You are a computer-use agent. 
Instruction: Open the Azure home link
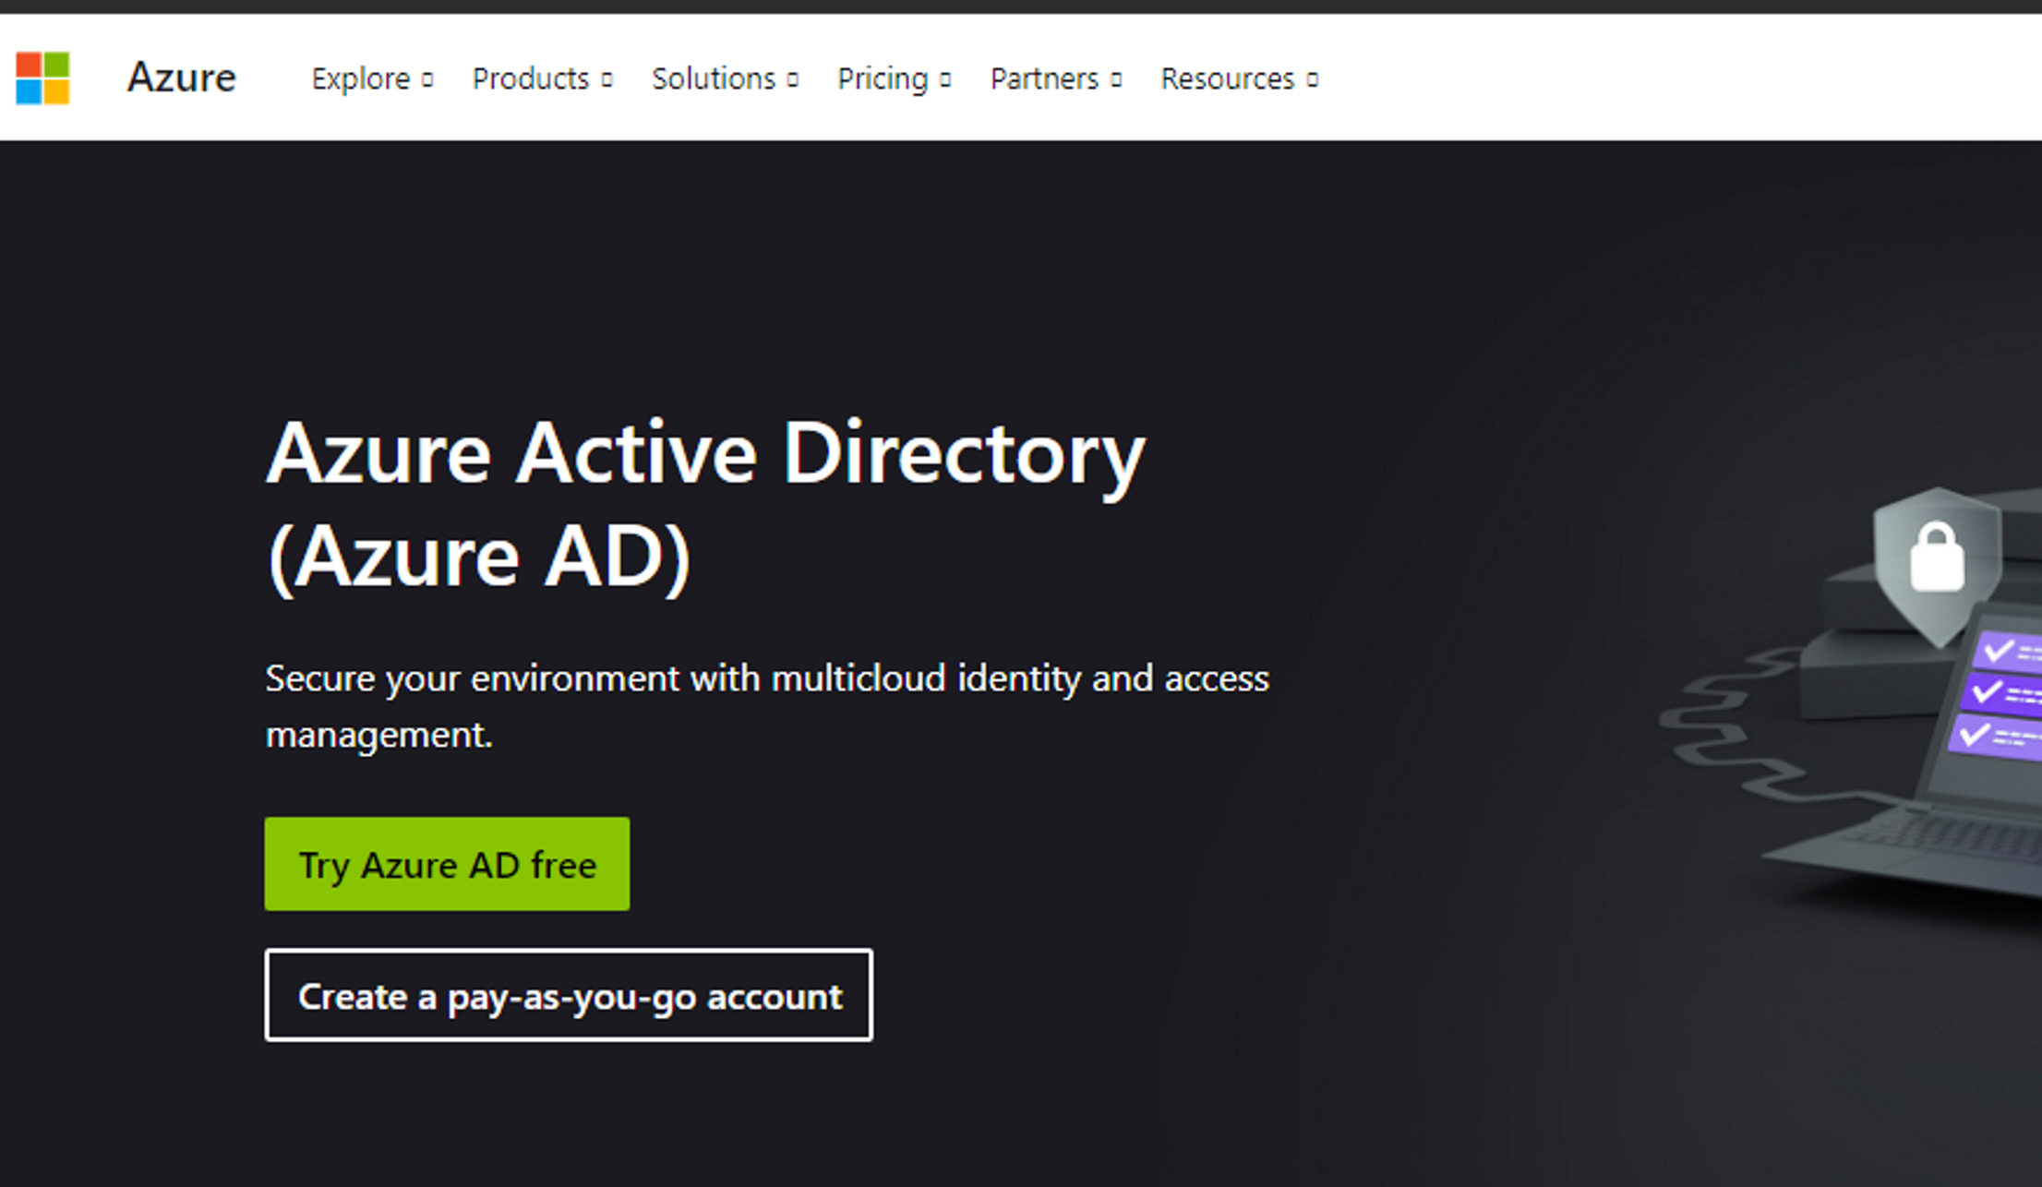[181, 78]
